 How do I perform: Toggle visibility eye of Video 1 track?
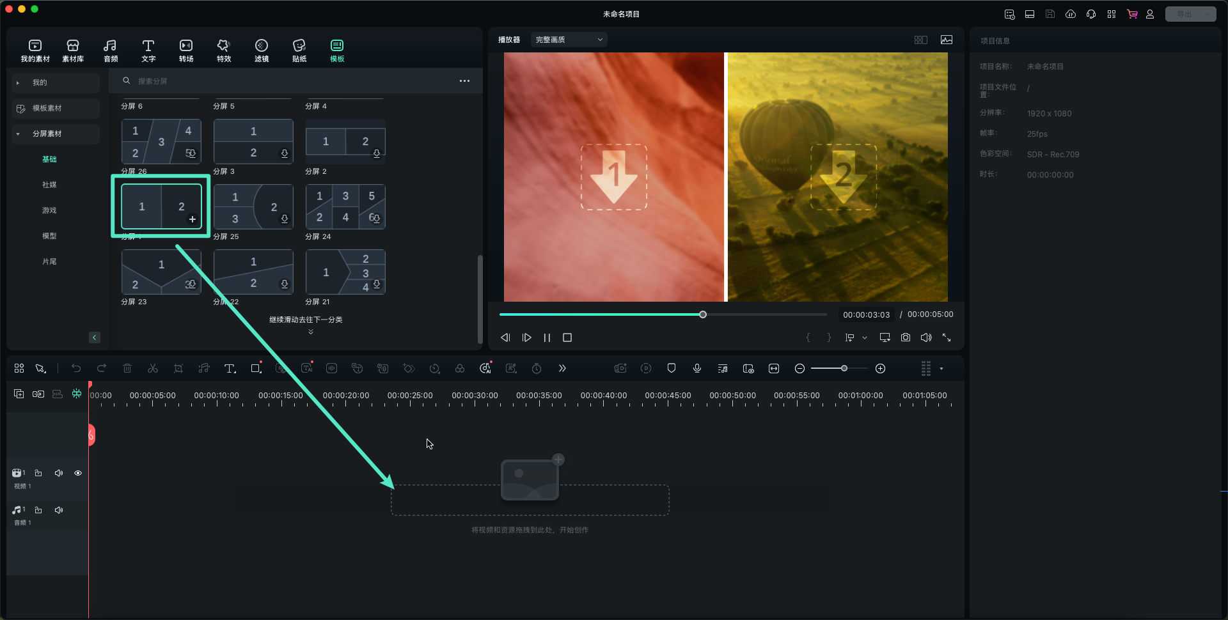tap(78, 474)
